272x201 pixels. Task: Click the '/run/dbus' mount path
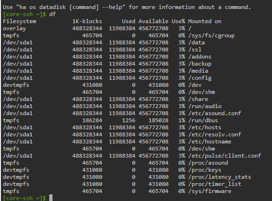[x=203, y=120]
